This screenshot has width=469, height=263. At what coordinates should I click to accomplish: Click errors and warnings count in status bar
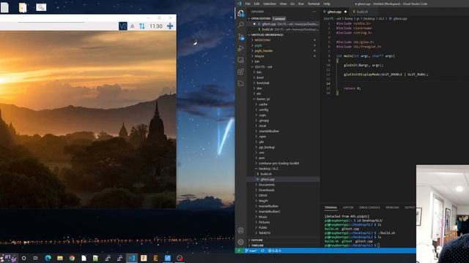pos(274,251)
